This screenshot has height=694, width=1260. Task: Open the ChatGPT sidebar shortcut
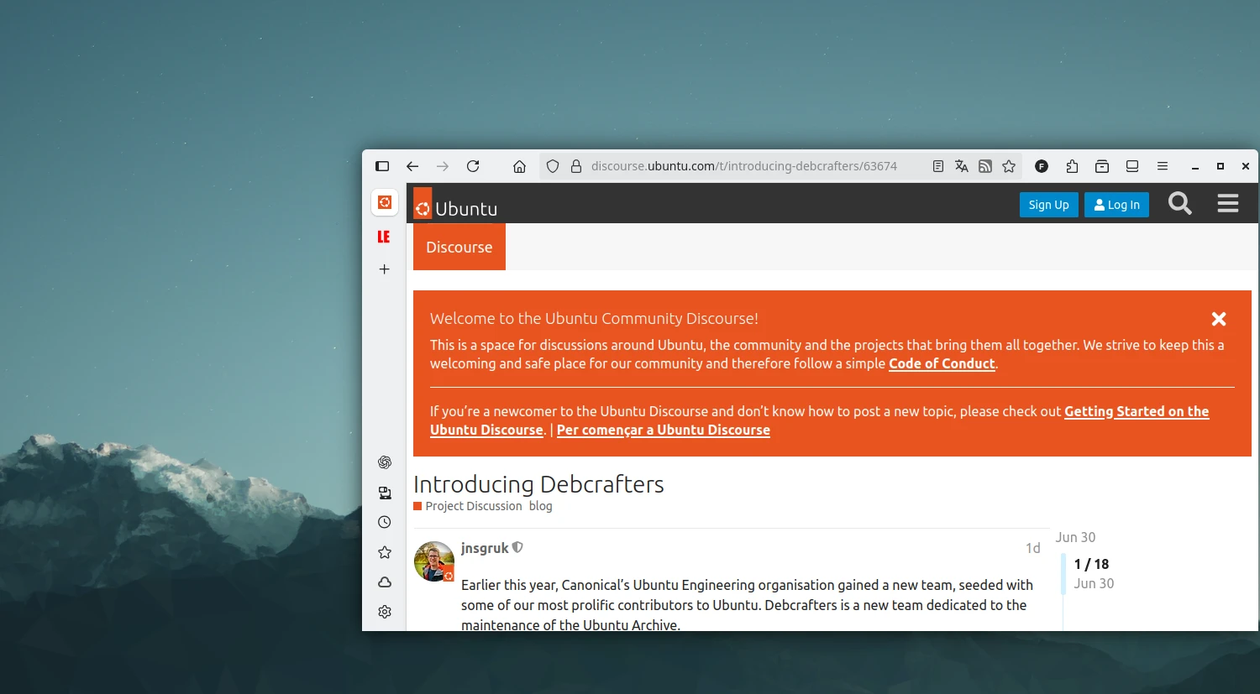coord(384,462)
